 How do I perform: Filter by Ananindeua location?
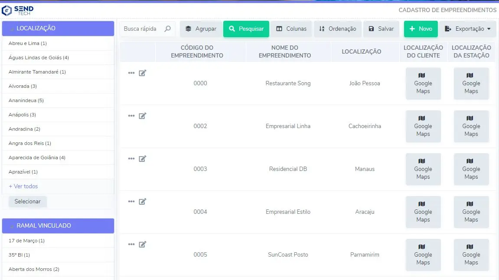click(26, 100)
